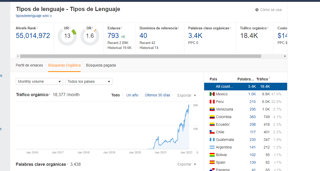Click the Venezuela flag icon
The width and height of the screenshot is (320, 171).
212,109
